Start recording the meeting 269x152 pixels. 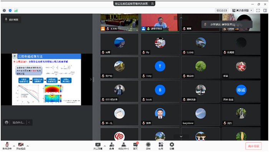point(148,146)
